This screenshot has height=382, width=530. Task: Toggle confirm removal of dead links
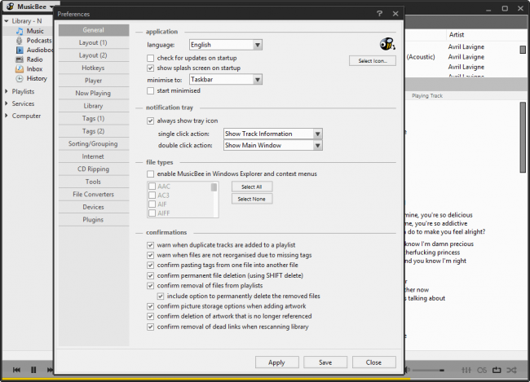click(x=150, y=327)
